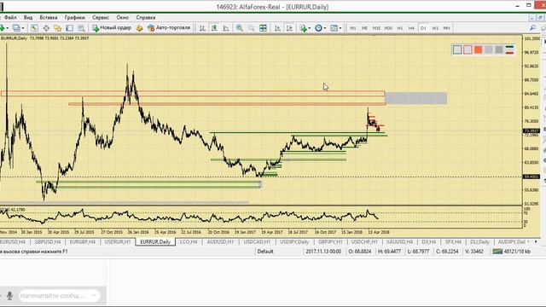
Task: Switch to the USDJPY,Daily chart tab
Action: point(294,241)
